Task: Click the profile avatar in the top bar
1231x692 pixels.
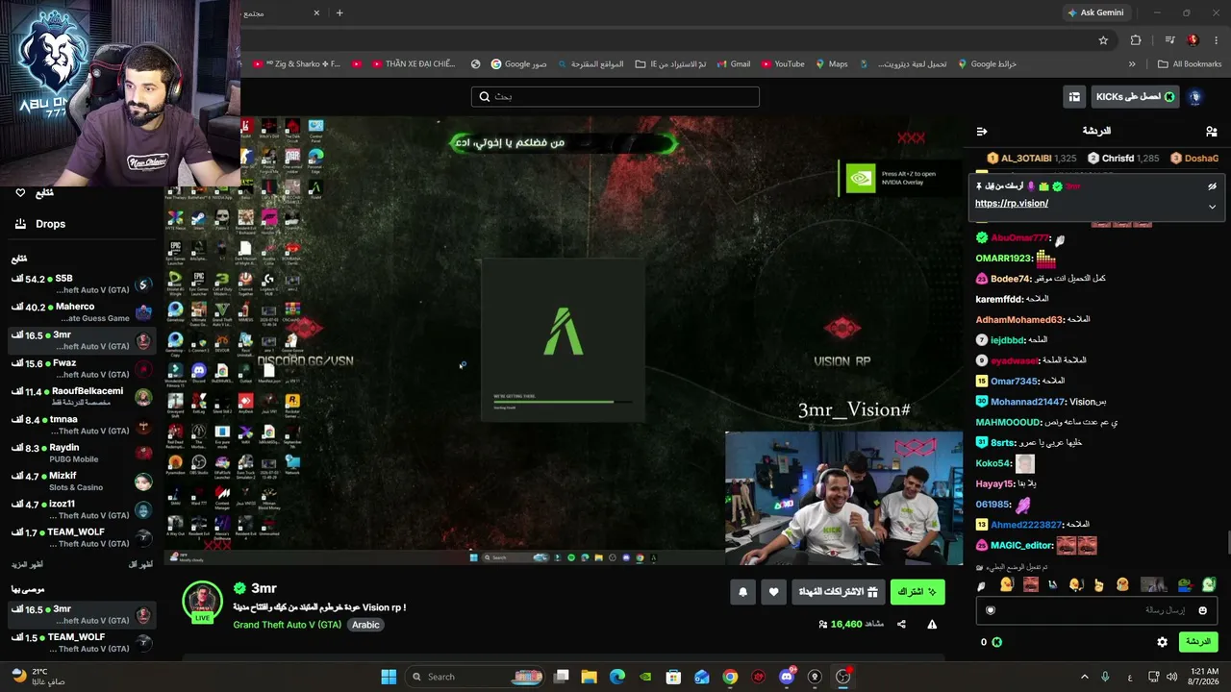Action: click(x=1195, y=97)
